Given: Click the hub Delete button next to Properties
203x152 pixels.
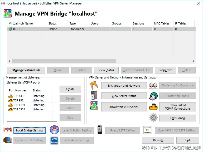Looking at the screenshot, I should coord(187,70).
